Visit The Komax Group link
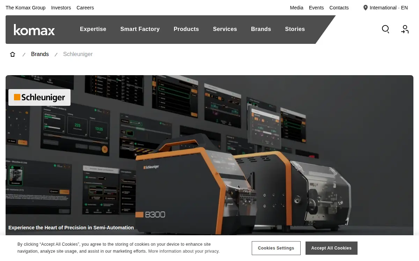Screen dimensions: 419x261 [25, 8]
